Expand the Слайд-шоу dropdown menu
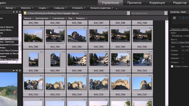 tap(60, 8)
